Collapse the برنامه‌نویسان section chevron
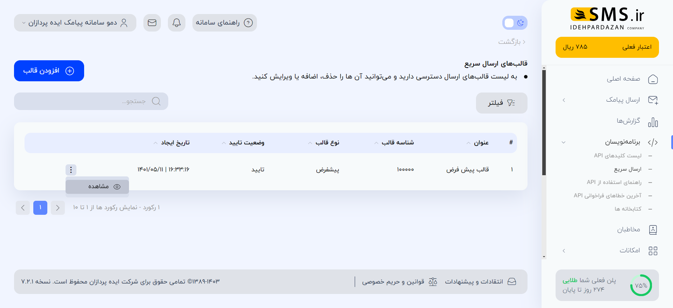Screen dimensions: 673x308 (564, 142)
